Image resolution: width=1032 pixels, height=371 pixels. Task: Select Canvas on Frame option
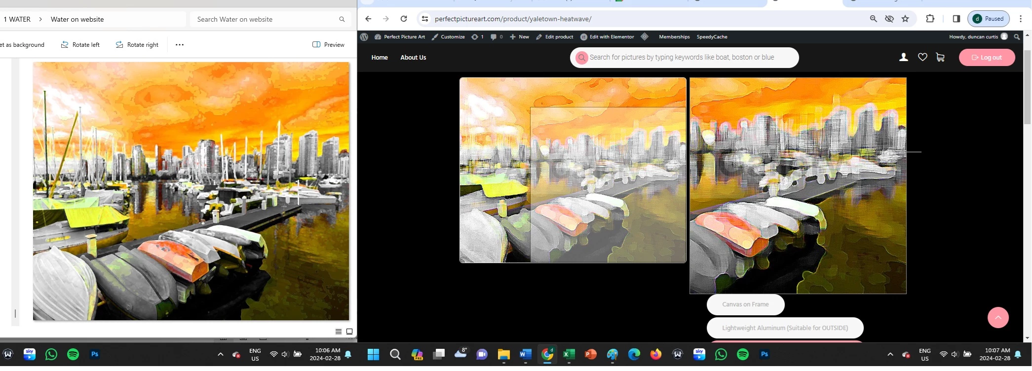745,304
